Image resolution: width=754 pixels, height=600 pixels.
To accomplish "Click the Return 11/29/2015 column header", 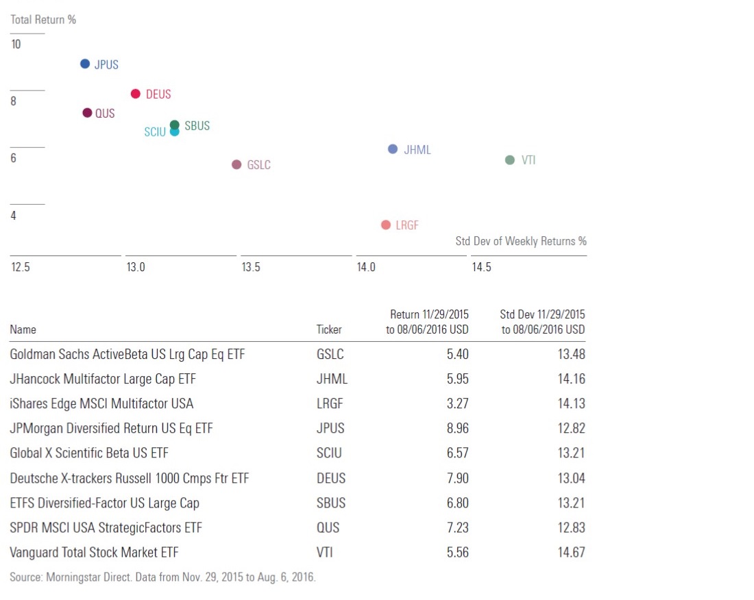I will 429,322.
